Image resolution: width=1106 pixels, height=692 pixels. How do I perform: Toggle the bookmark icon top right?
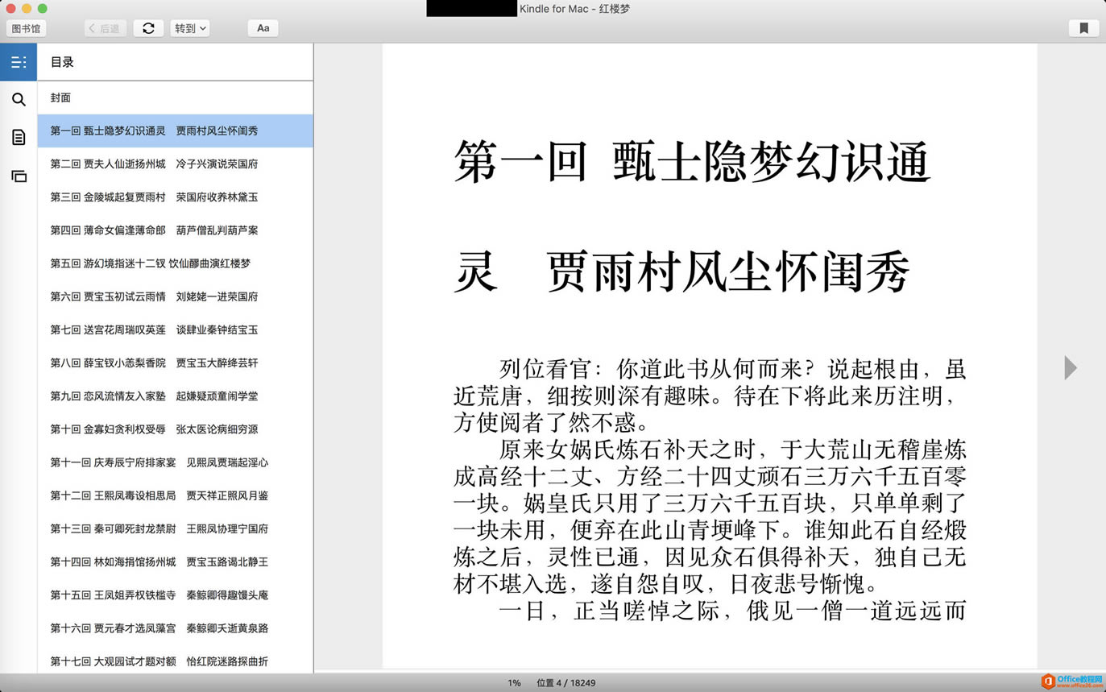click(x=1083, y=27)
